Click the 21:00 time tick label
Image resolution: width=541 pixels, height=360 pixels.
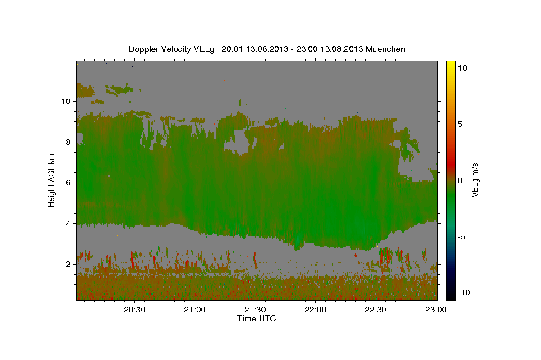click(x=195, y=310)
